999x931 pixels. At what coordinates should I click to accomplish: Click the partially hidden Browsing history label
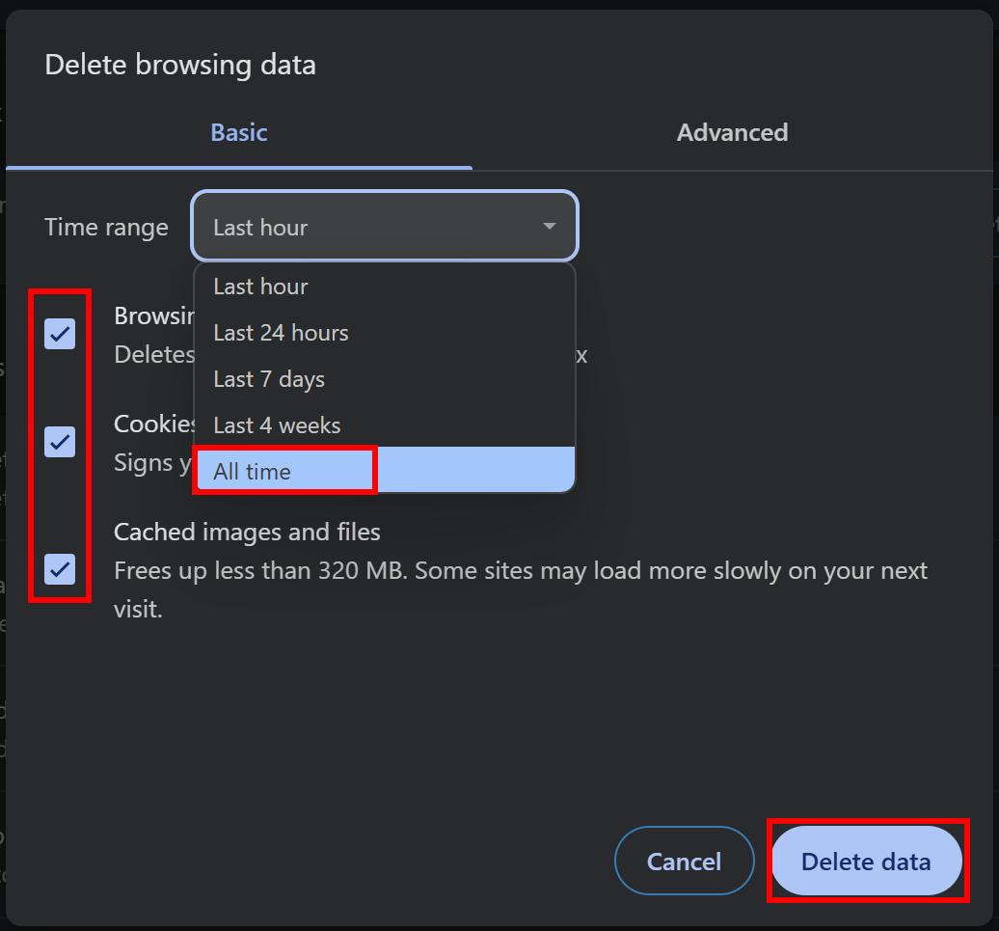click(153, 315)
